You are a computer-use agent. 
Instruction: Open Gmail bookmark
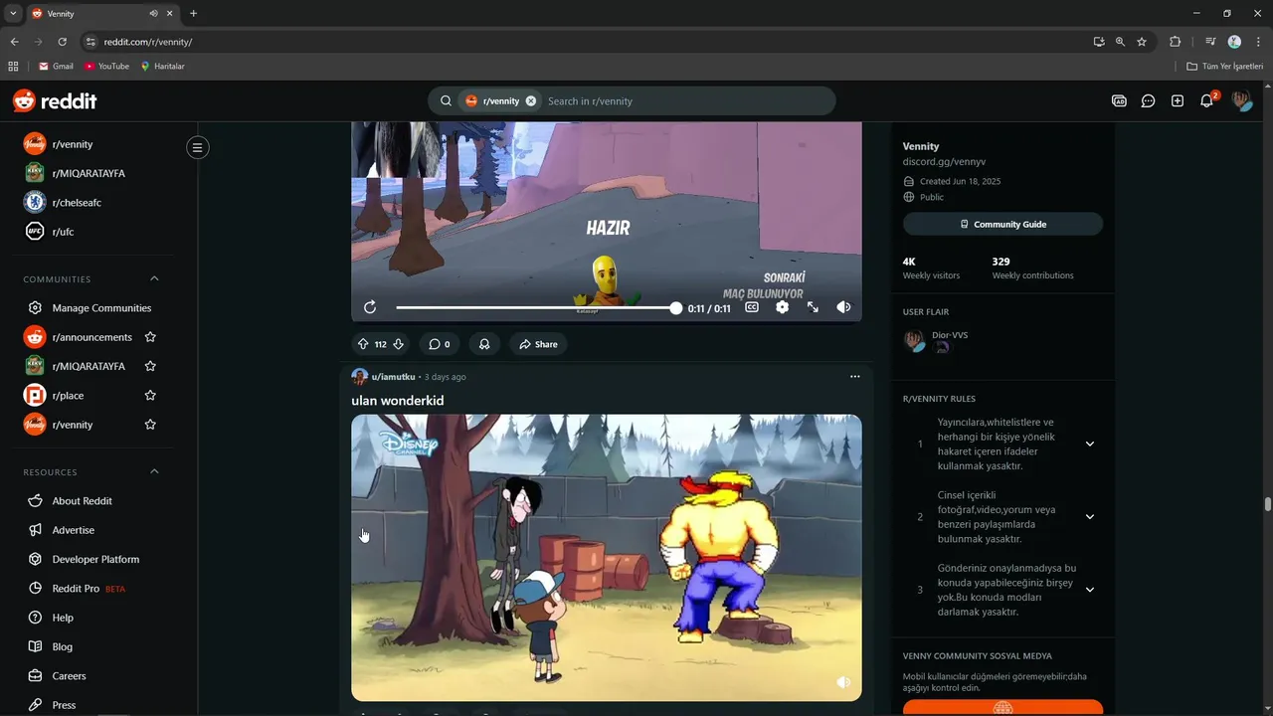tap(56, 66)
